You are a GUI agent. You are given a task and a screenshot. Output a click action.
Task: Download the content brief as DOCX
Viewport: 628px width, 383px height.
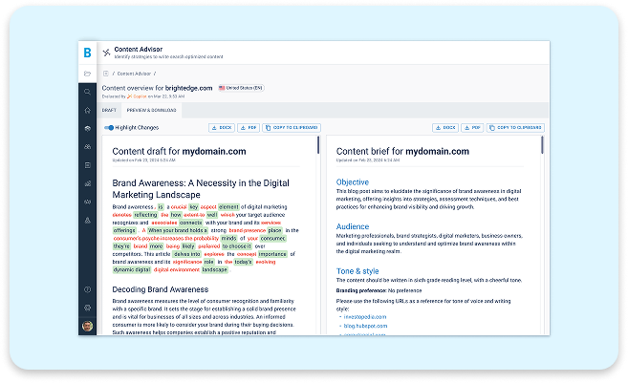[445, 128]
